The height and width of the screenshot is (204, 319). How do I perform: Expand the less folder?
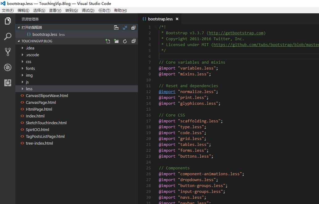(x=23, y=89)
